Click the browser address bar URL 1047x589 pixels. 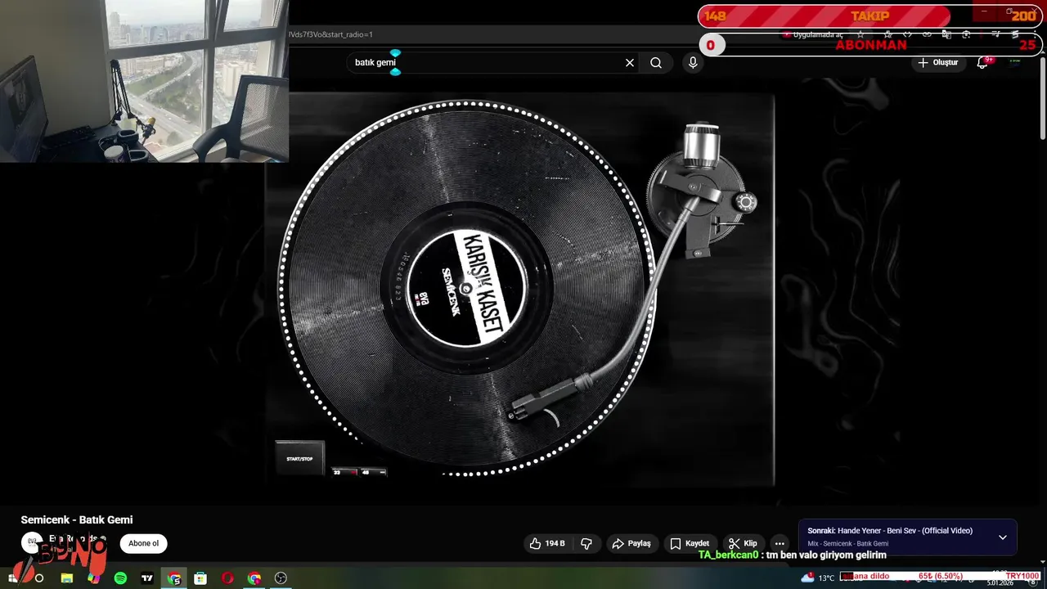pyautogui.click(x=330, y=34)
